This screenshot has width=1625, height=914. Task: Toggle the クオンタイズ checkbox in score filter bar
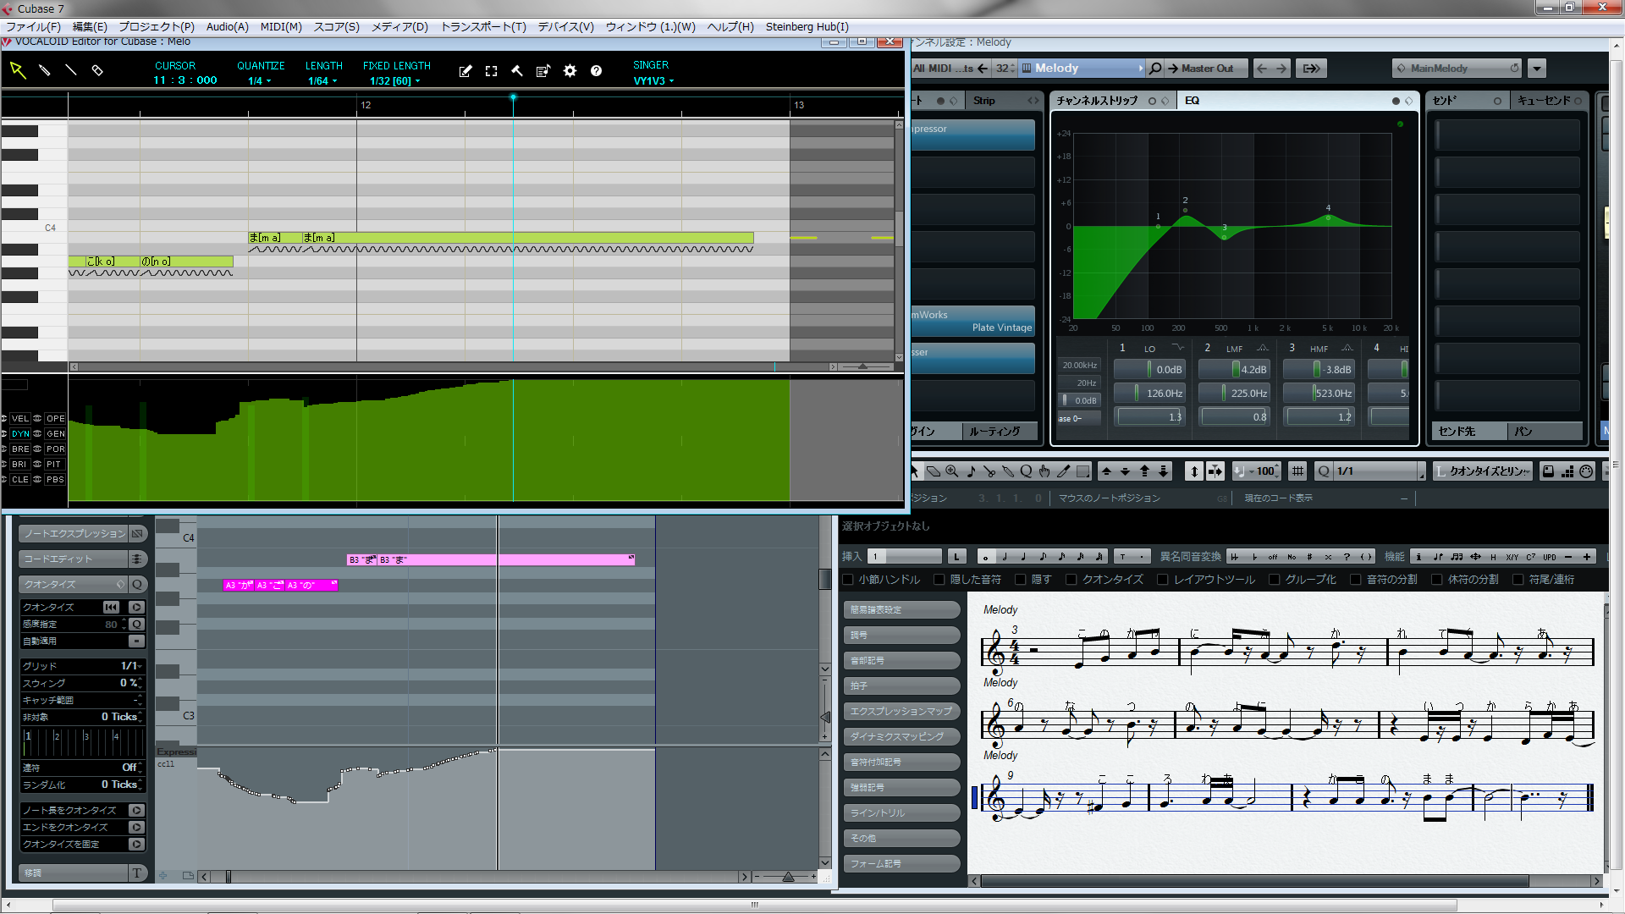pyautogui.click(x=1071, y=579)
